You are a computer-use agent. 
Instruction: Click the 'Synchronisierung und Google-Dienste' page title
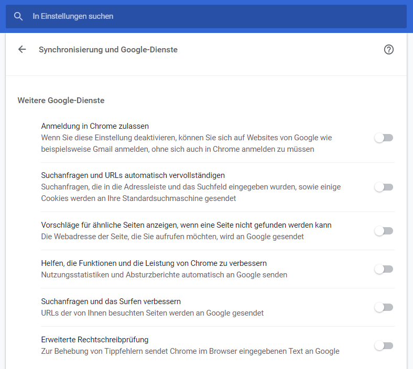coord(108,50)
